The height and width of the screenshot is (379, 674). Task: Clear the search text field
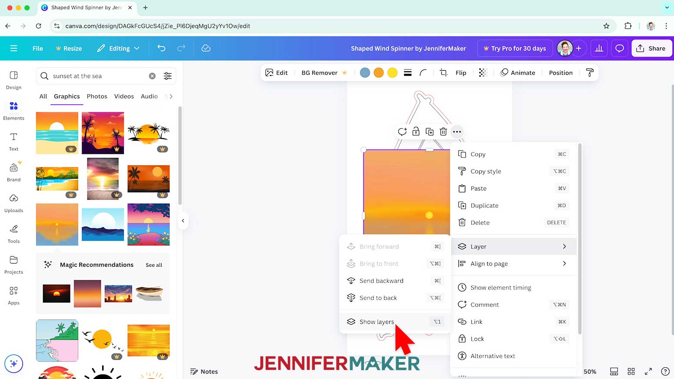click(152, 76)
